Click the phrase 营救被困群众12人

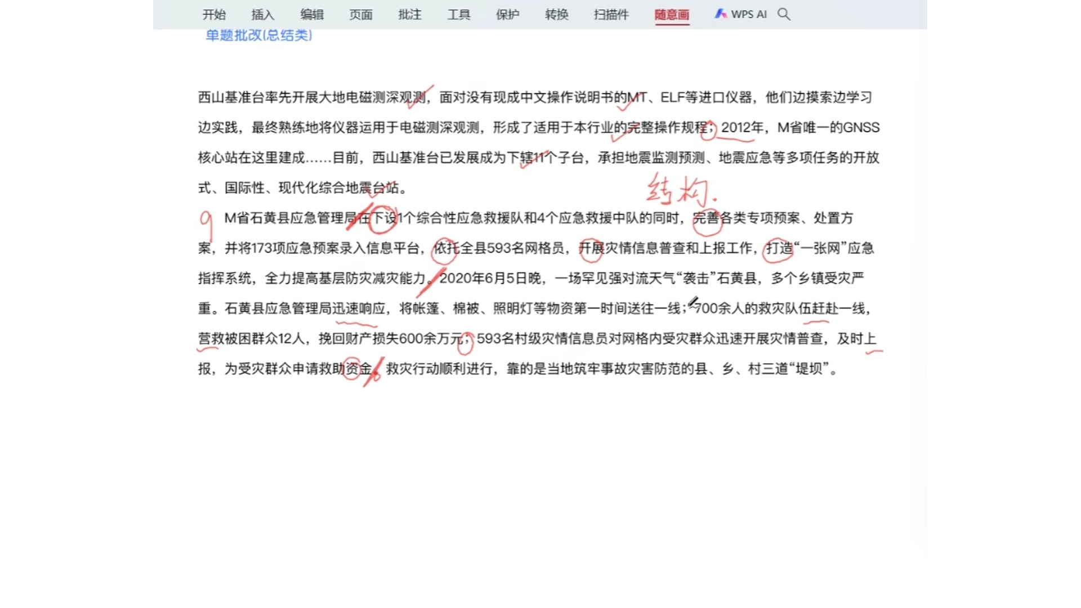(251, 339)
